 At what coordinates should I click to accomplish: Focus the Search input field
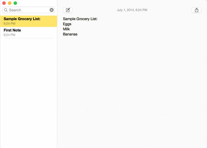pyautogui.click(x=29, y=10)
